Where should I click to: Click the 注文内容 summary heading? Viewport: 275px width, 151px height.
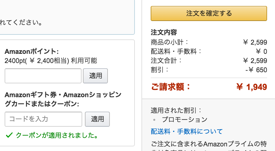pyautogui.click(x=164, y=32)
